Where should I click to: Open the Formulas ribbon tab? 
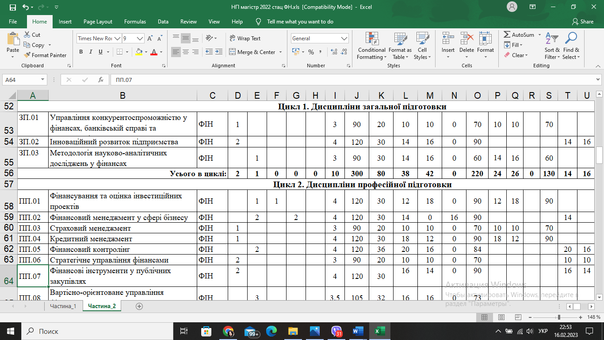tap(135, 22)
